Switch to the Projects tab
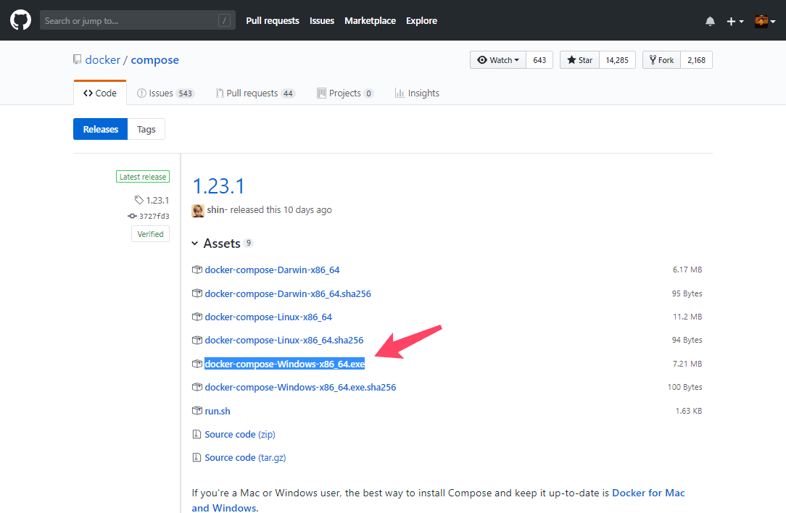The image size is (786, 513). click(x=345, y=93)
